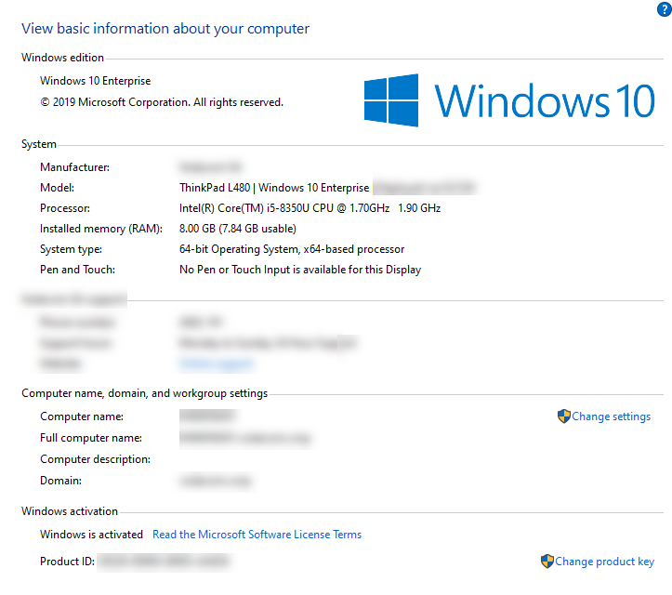
Task: Read the Microsoft Software License Terms link
Action: tap(257, 535)
